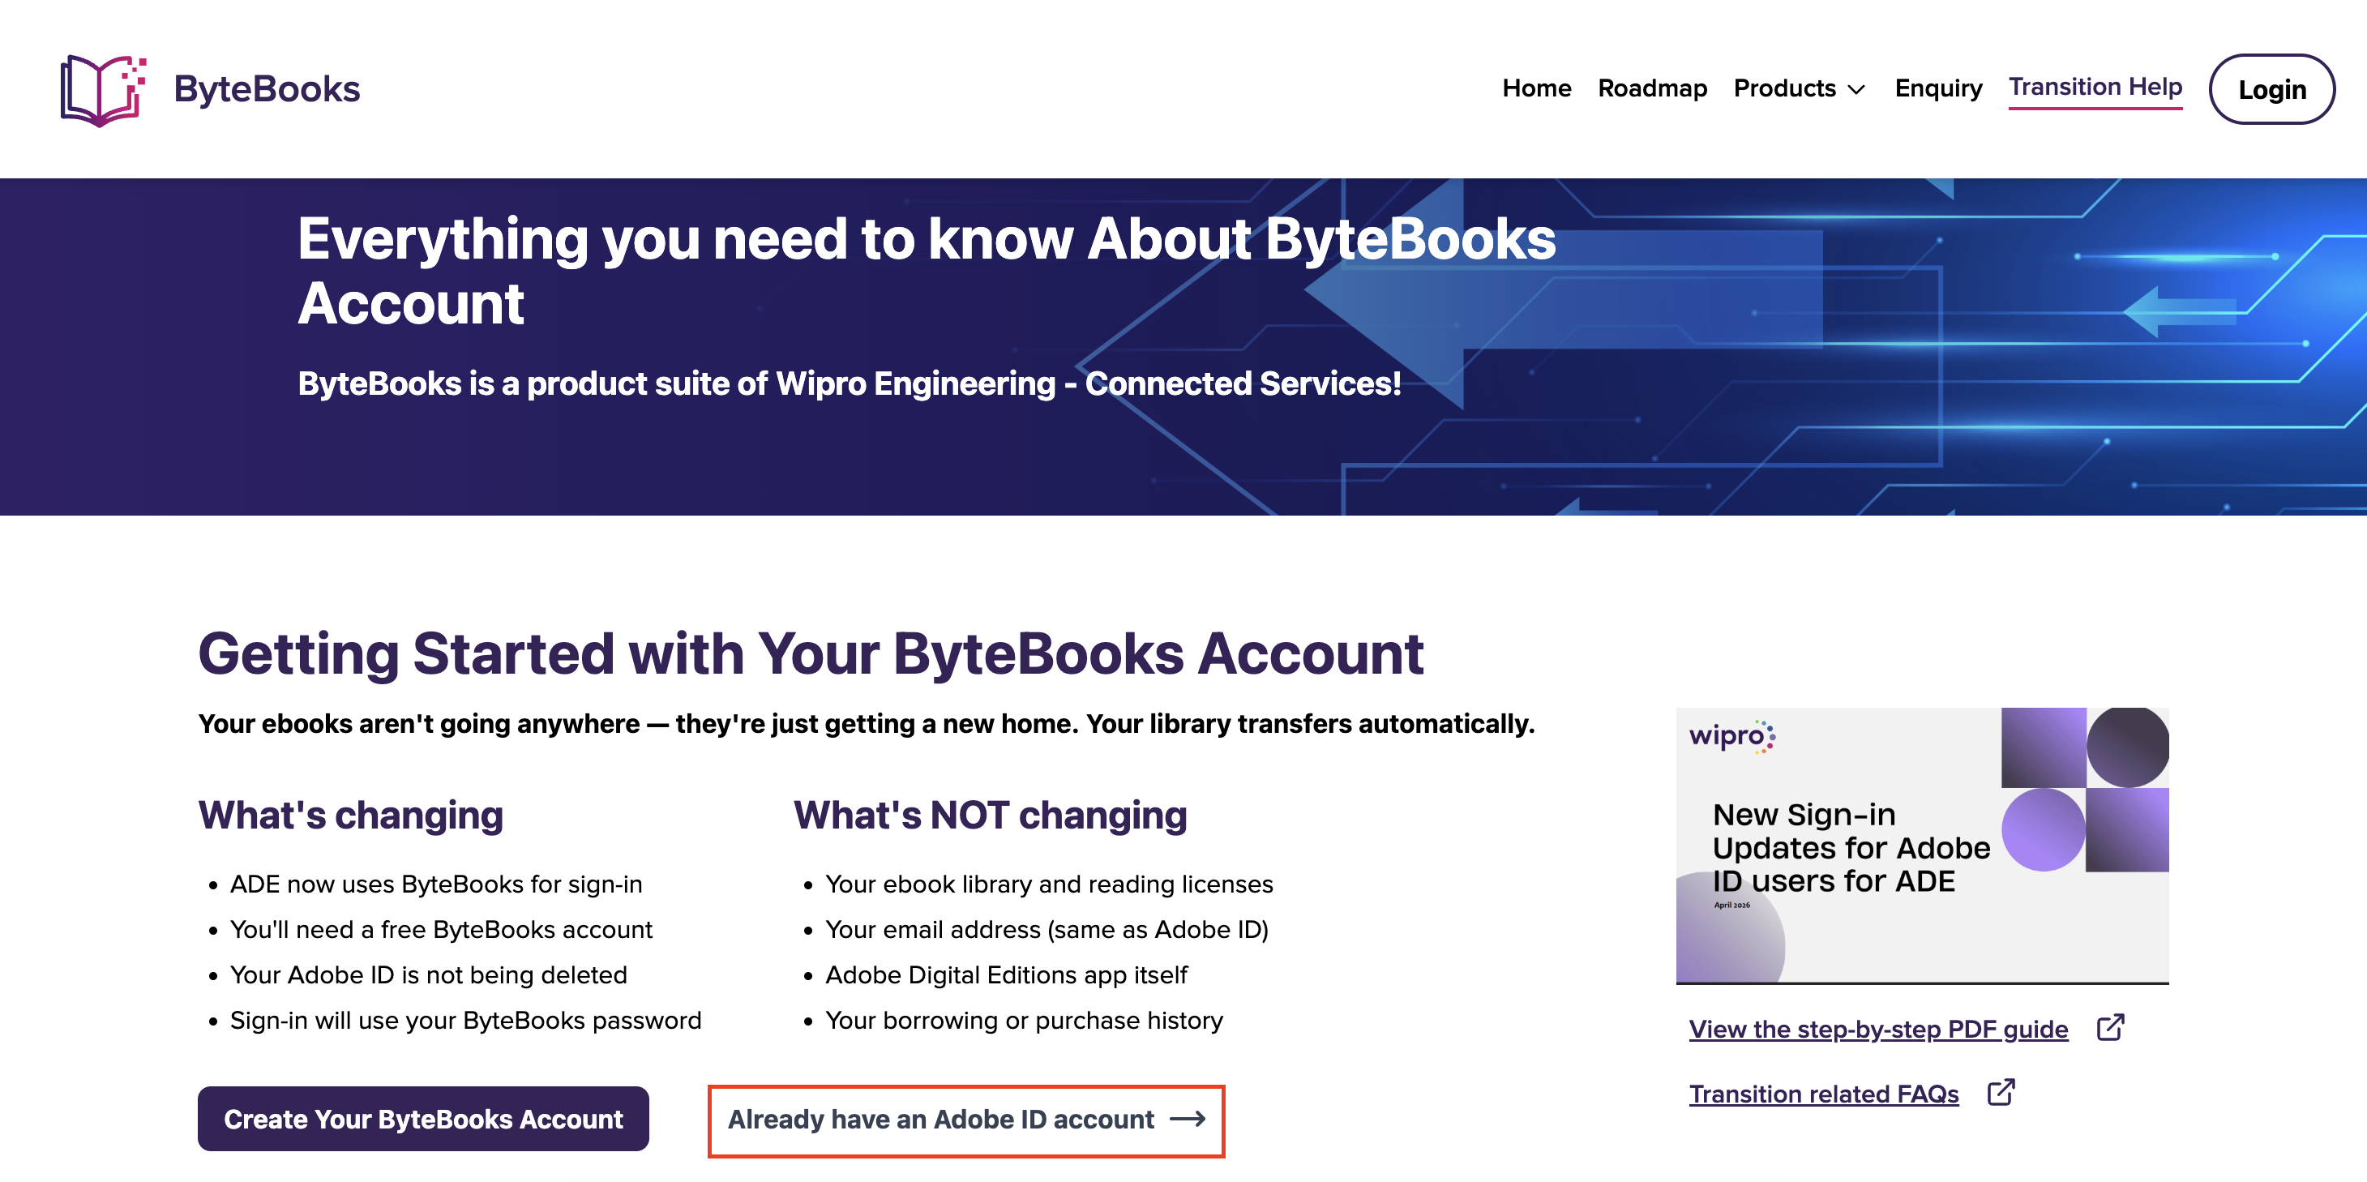The width and height of the screenshot is (2367, 1182).
Task: Open the external-link icon beside PDF guide
Action: coord(2111,1028)
